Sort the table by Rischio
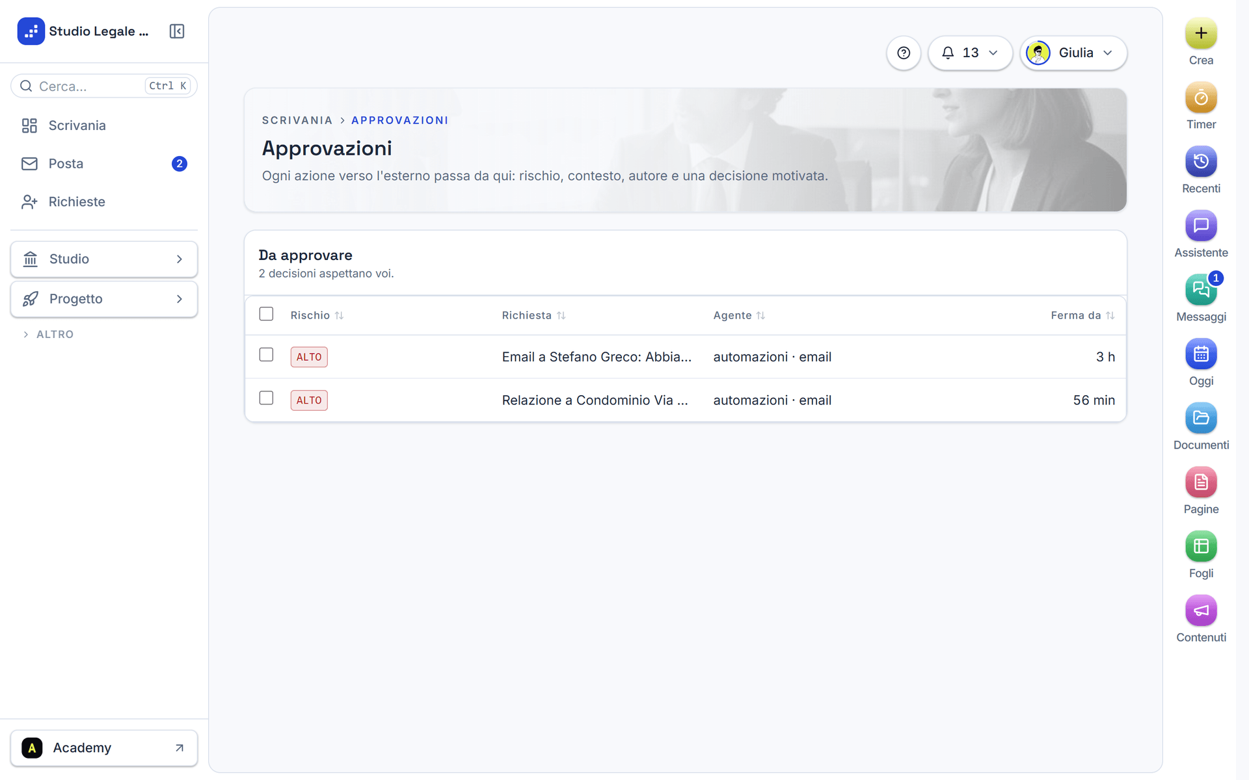This screenshot has width=1249, height=780. pos(317,315)
